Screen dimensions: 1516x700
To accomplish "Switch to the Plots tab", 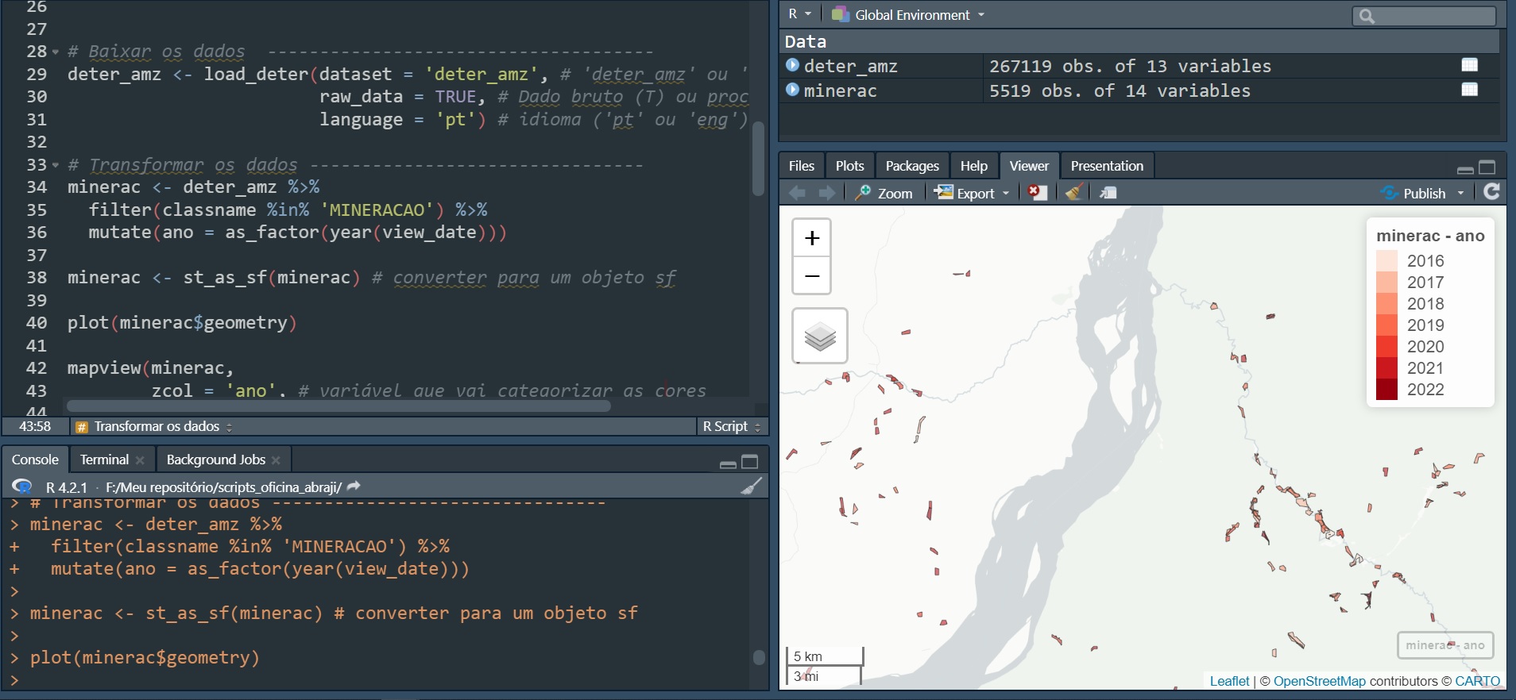I will (x=849, y=166).
